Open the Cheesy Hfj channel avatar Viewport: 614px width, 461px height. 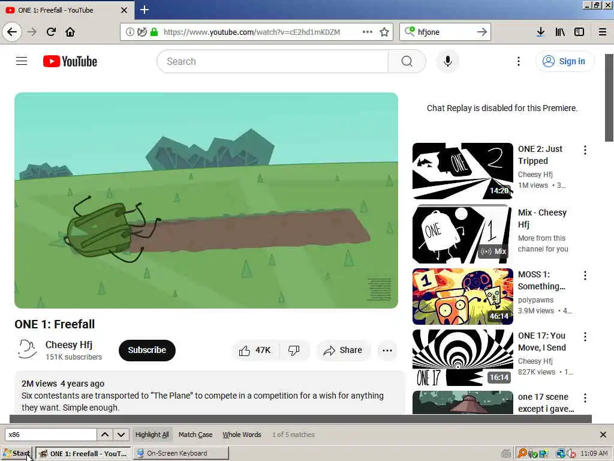(x=27, y=350)
